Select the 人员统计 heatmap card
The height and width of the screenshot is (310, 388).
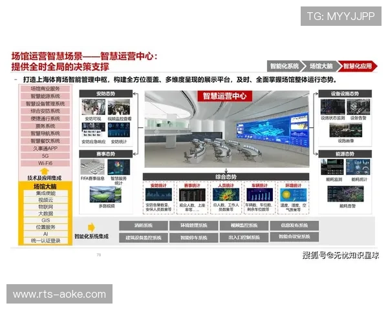[x=226, y=198]
